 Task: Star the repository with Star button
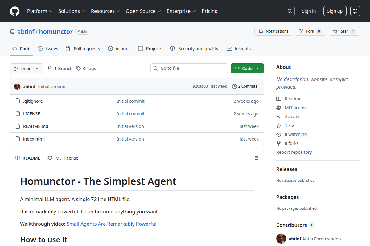pyautogui.click(x=344, y=31)
